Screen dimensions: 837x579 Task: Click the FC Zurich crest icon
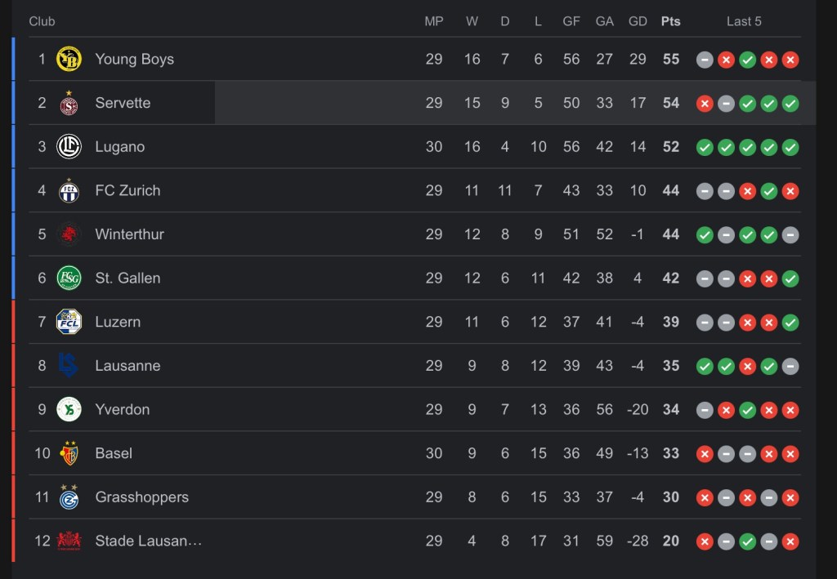(x=69, y=190)
